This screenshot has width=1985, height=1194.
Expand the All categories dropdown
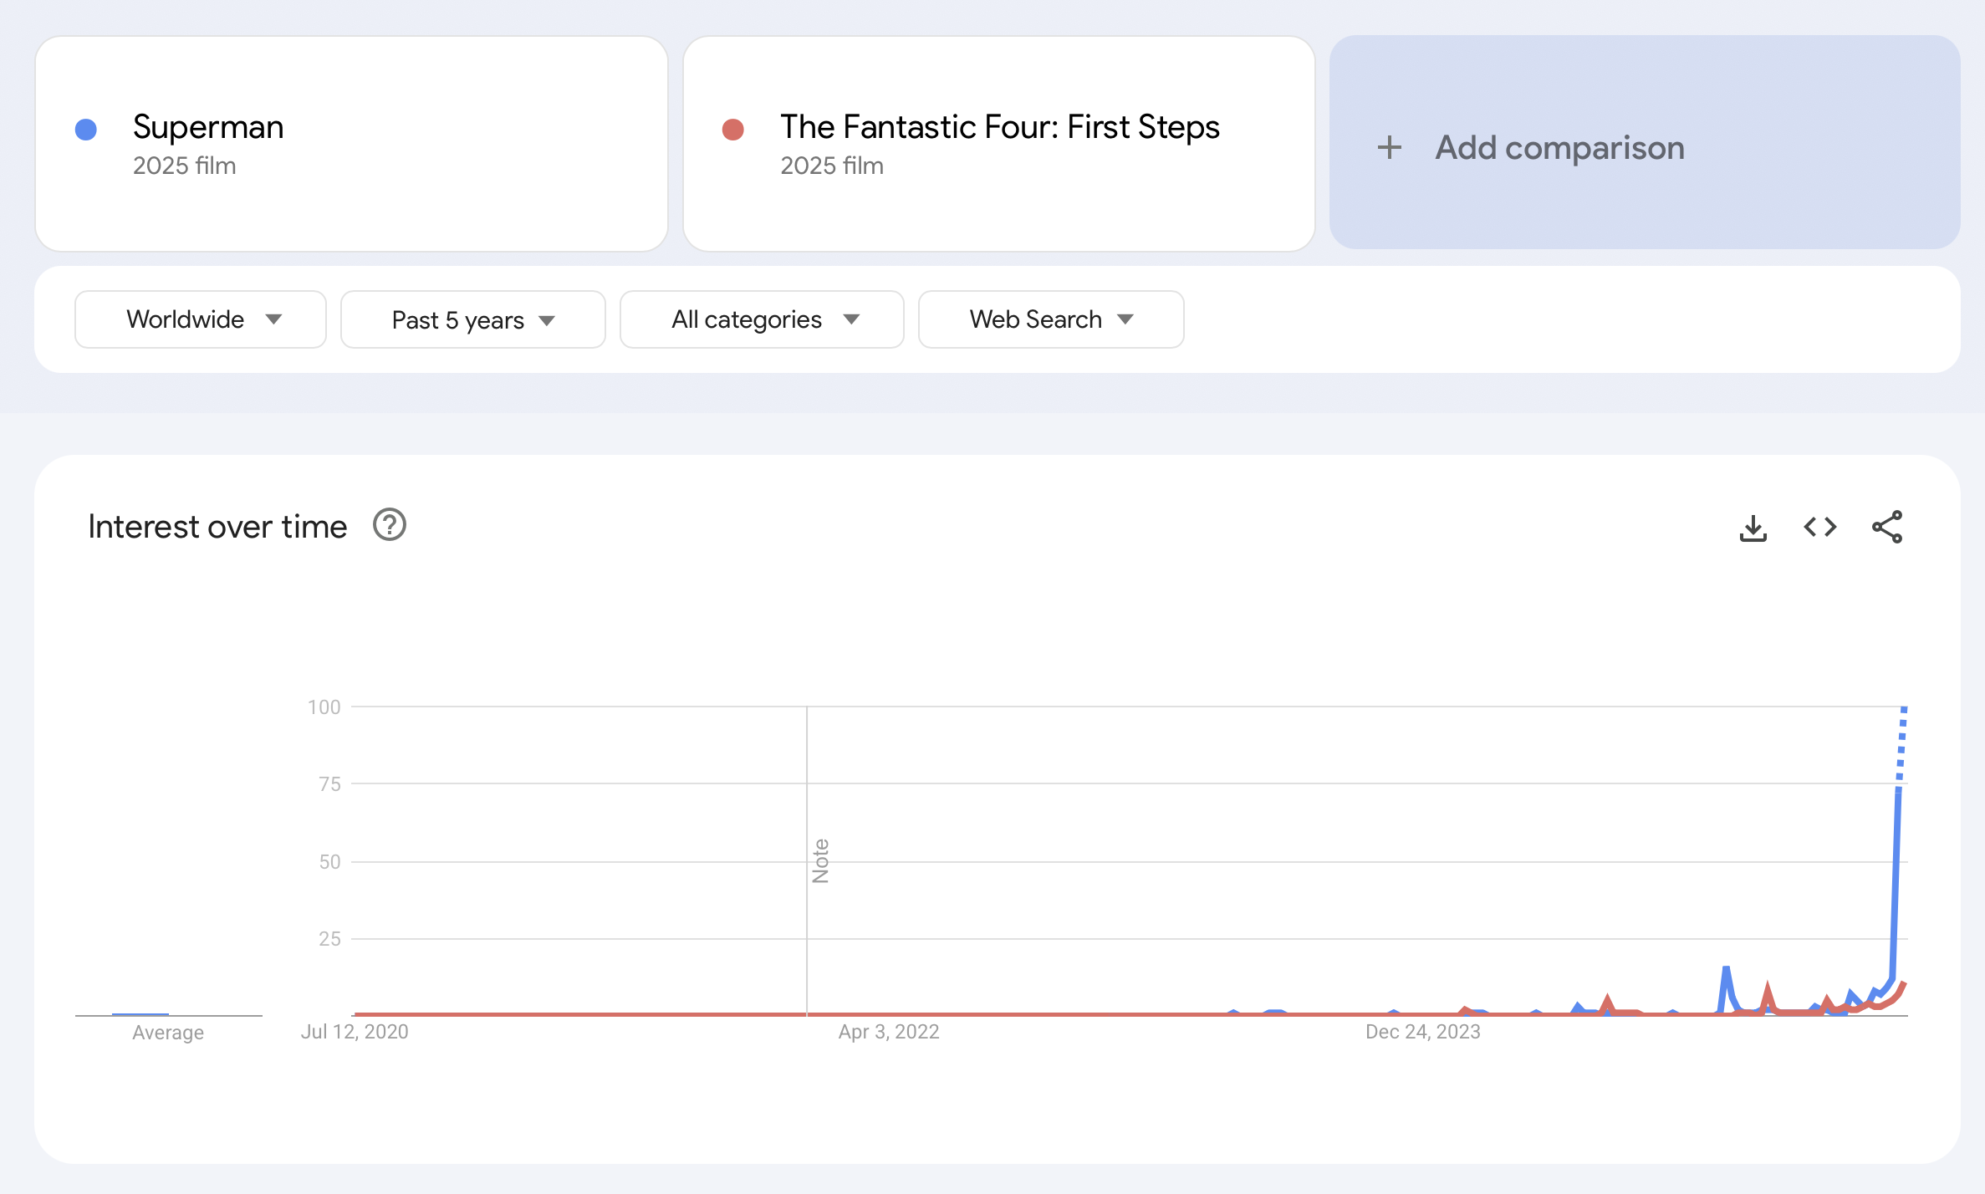[x=762, y=319]
